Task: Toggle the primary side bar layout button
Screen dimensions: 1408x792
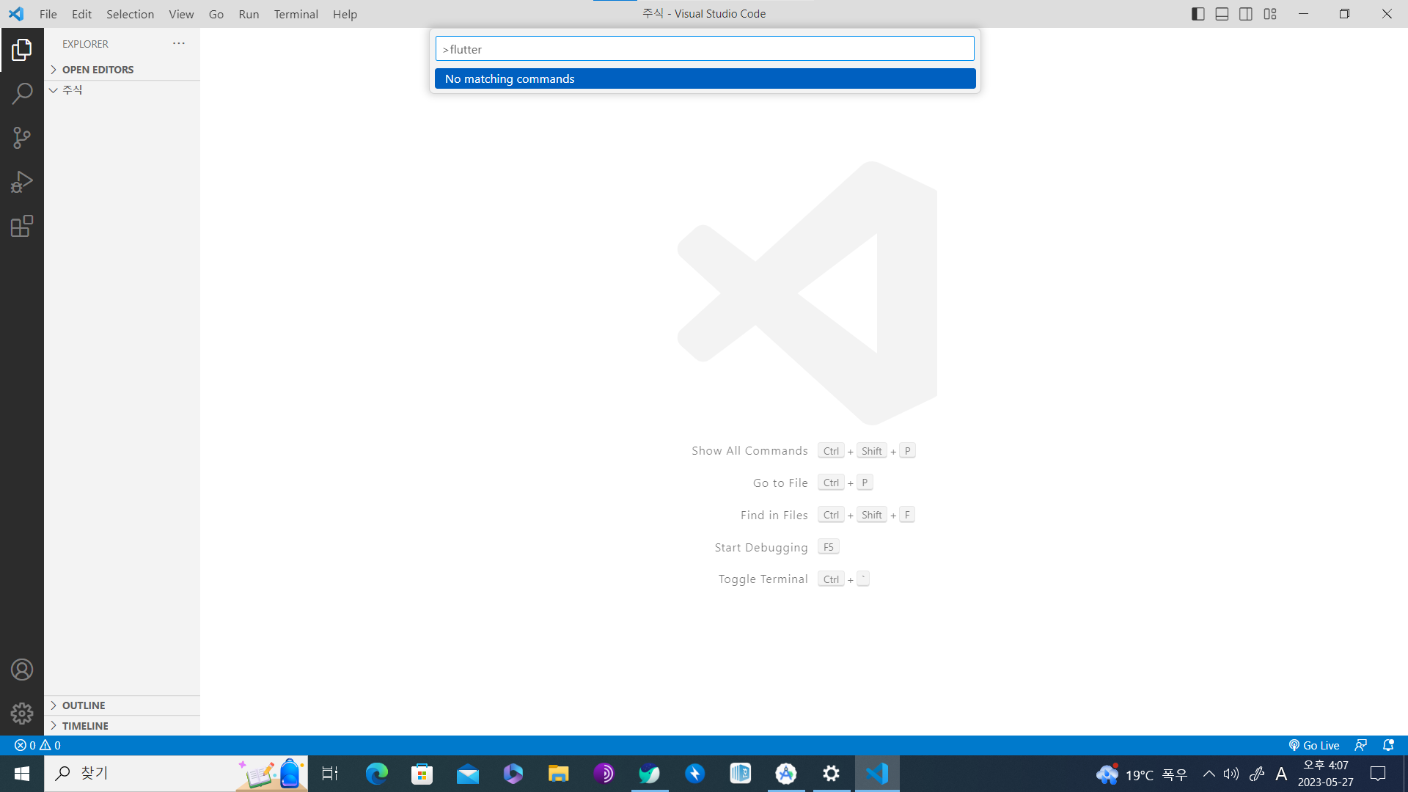Action: point(1198,14)
